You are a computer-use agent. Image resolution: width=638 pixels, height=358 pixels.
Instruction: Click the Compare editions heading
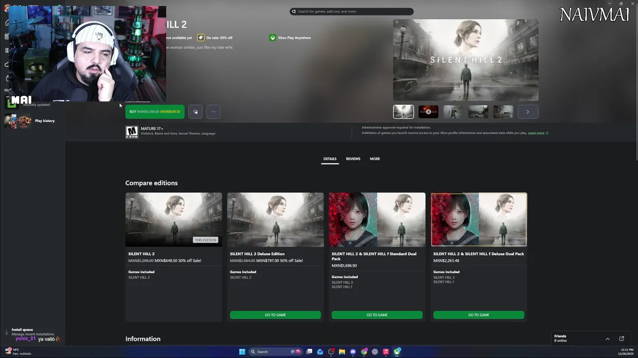pos(152,183)
